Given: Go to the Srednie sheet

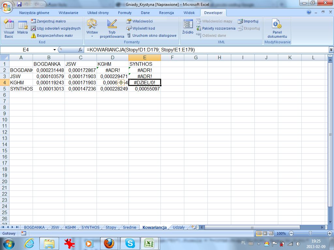Looking at the screenshot, I should tap(129, 227).
